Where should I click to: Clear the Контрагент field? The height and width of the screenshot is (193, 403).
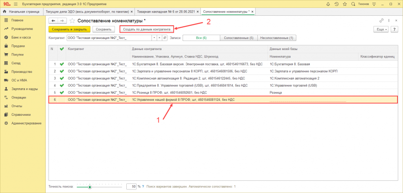point(159,38)
